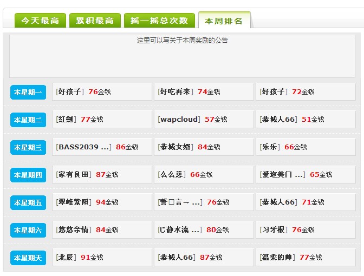This screenshot has width=364, height=276.
Task: Click the 本星期天 day button
Action: (x=28, y=258)
